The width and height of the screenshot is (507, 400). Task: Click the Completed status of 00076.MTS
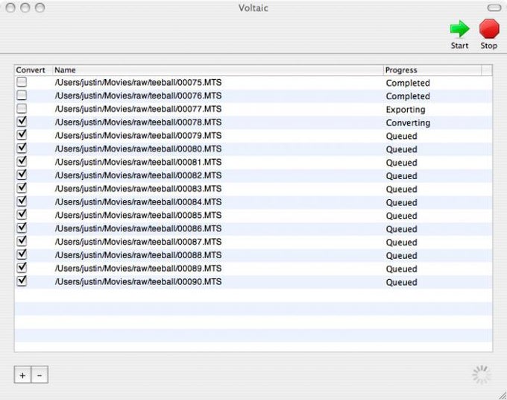click(408, 96)
